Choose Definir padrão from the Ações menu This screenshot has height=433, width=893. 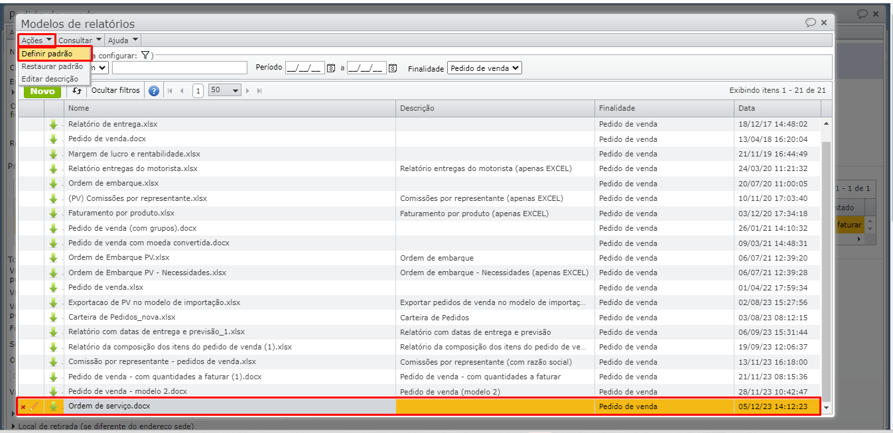click(47, 54)
